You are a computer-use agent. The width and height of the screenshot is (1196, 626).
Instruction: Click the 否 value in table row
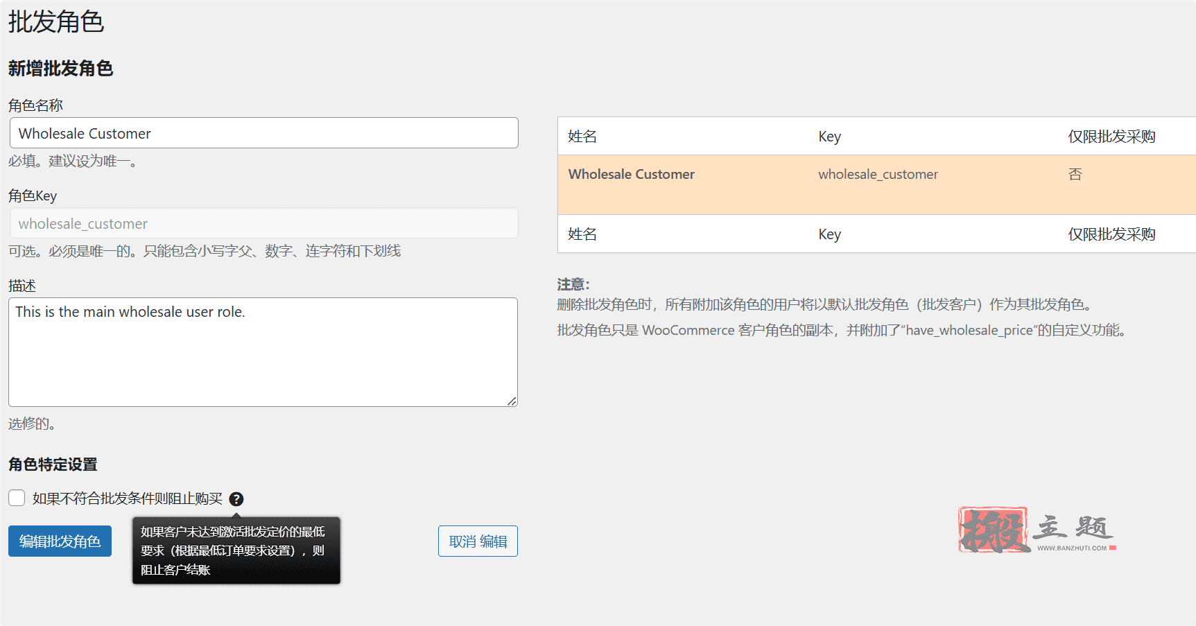1075,174
